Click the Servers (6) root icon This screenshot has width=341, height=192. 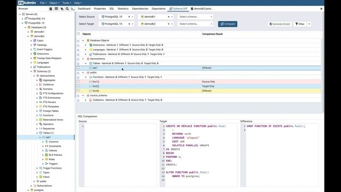click(23, 14)
